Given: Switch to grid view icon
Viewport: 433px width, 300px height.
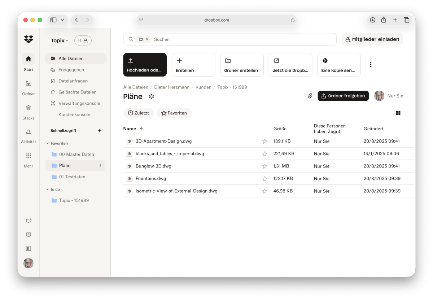Looking at the screenshot, I should [398, 113].
